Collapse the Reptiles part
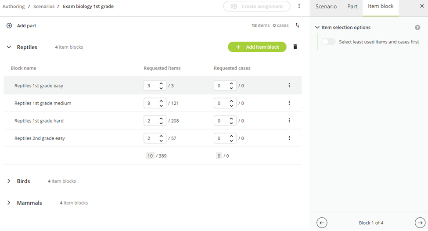Viewport: 428px width, 231px height. pyautogui.click(x=9, y=47)
